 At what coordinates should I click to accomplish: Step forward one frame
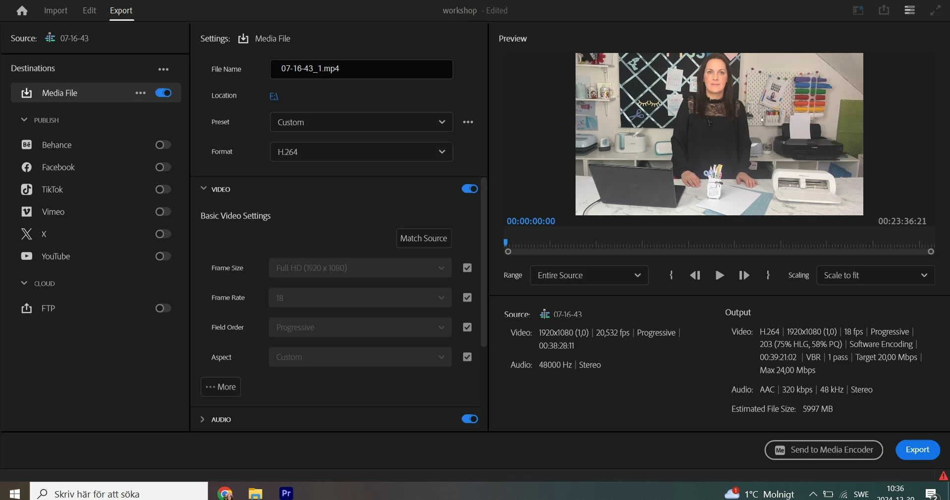point(744,275)
